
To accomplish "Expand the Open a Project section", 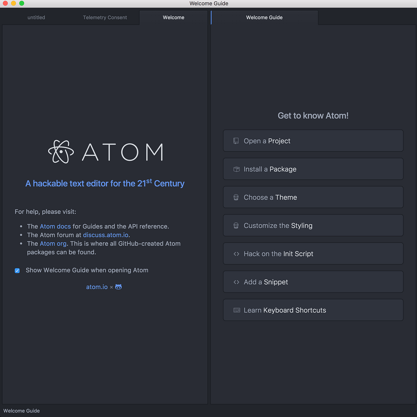I will coord(313,141).
